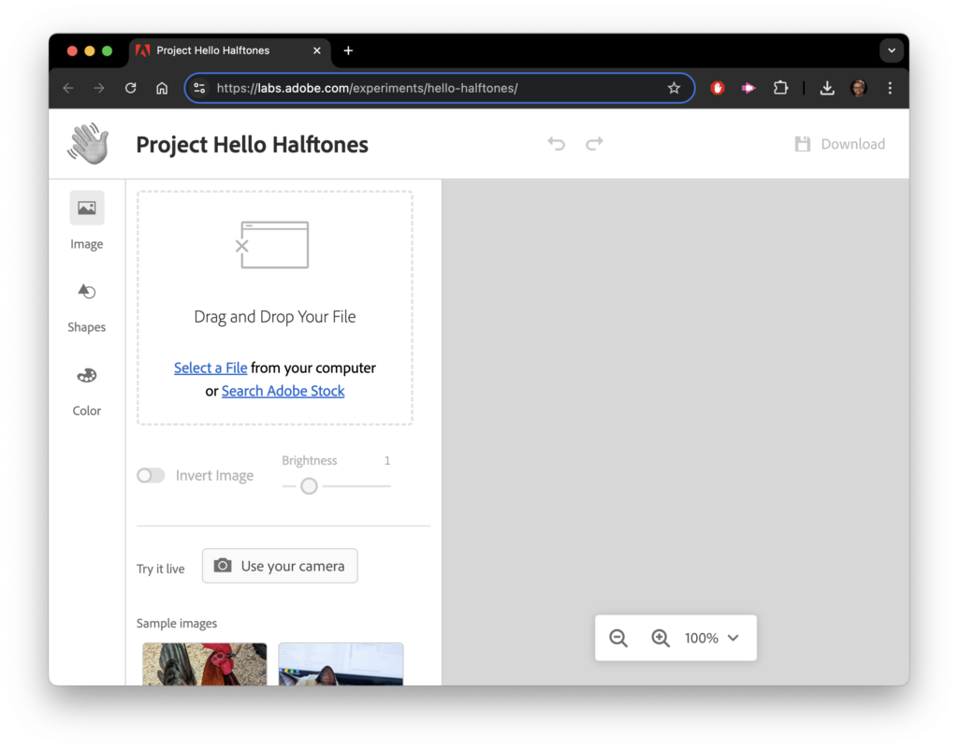Go forward in browser history
The height and width of the screenshot is (750, 958).
pos(99,88)
